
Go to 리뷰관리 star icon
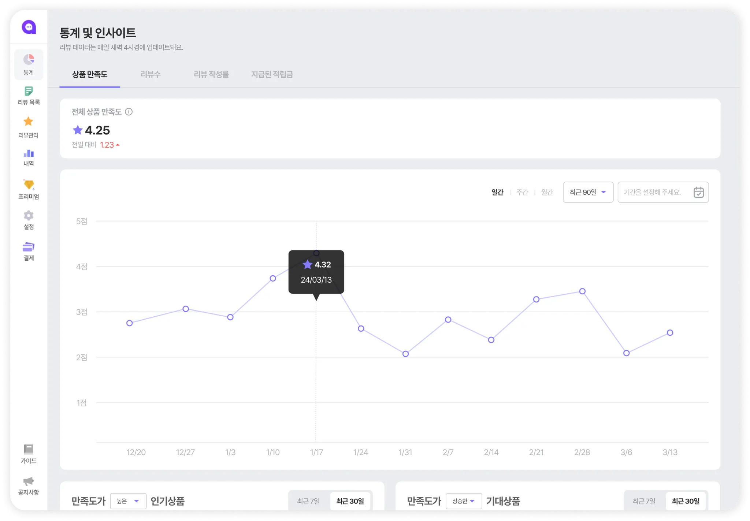pyautogui.click(x=28, y=122)
